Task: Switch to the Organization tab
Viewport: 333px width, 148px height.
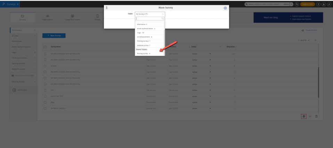Action: click(48, 18)
